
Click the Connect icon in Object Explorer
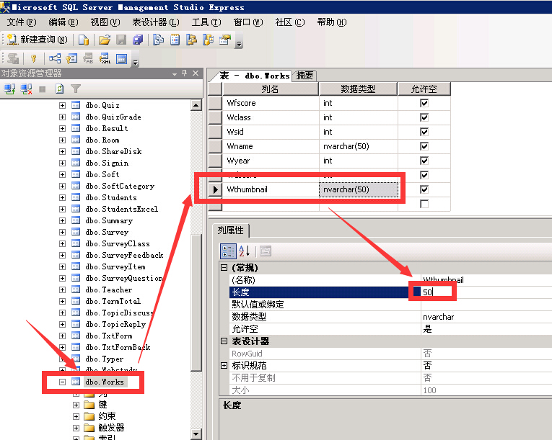coord(9,89)
